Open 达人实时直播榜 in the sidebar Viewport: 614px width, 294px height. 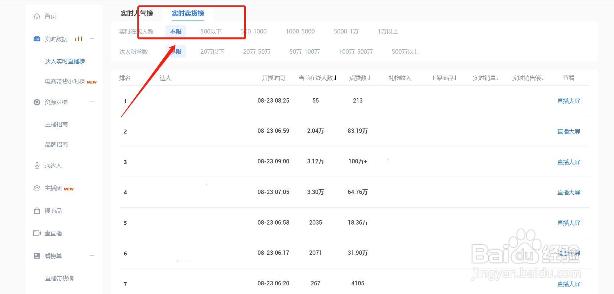[x=65, y=62]
